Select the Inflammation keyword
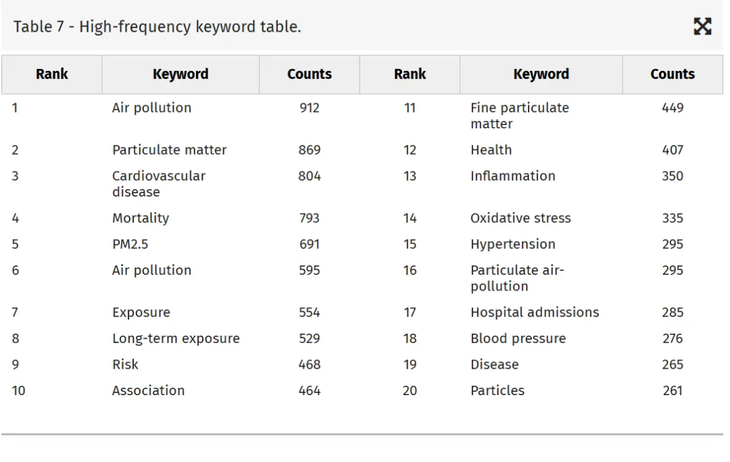 (512, 176)
